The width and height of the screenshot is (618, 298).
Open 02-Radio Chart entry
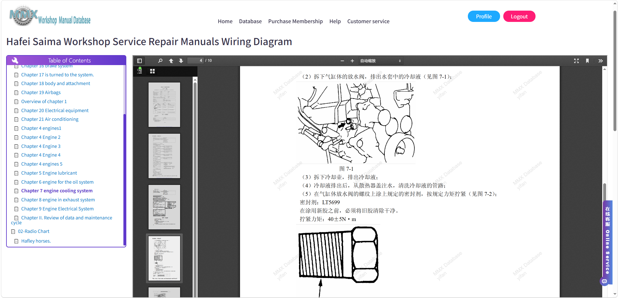34,231
